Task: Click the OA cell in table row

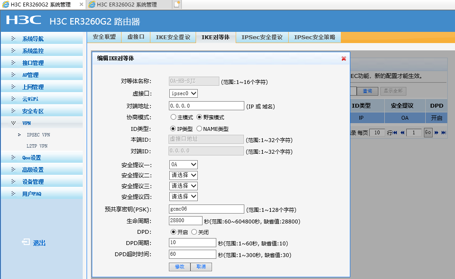Action: [x=405, y=118]
